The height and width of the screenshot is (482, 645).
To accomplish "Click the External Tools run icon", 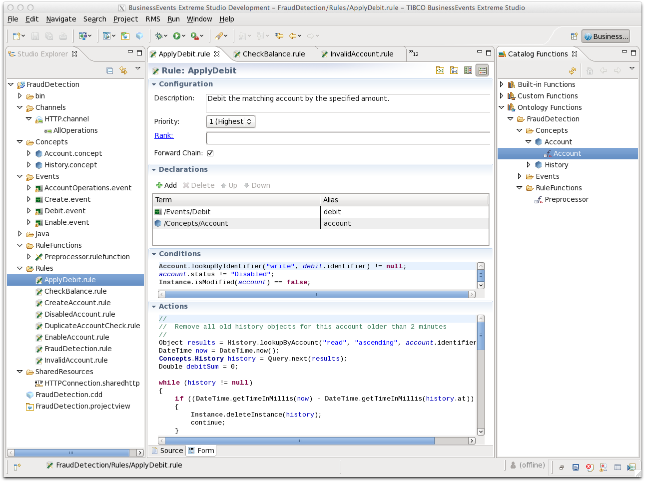I will [x=194, y=36].
